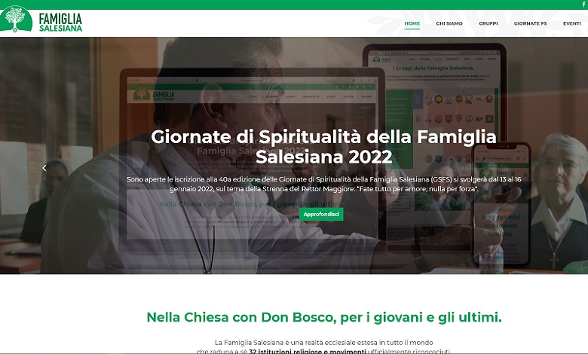Click the green tree logo emblem

pyautogui.click(x=16, y=19)
